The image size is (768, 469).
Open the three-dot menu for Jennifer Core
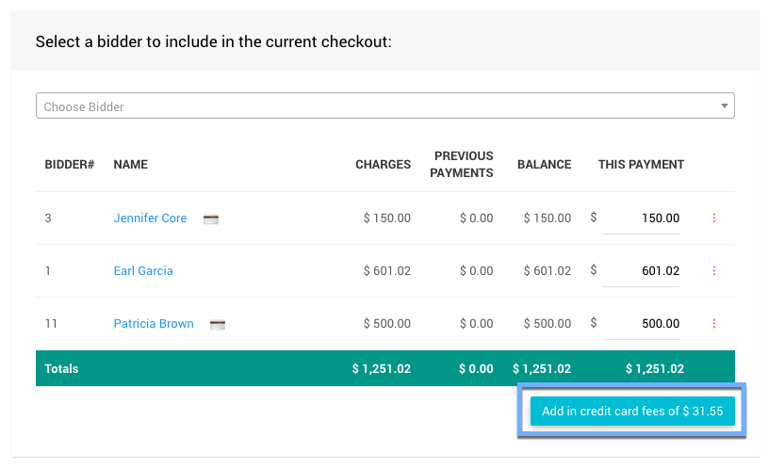point(713,218)
